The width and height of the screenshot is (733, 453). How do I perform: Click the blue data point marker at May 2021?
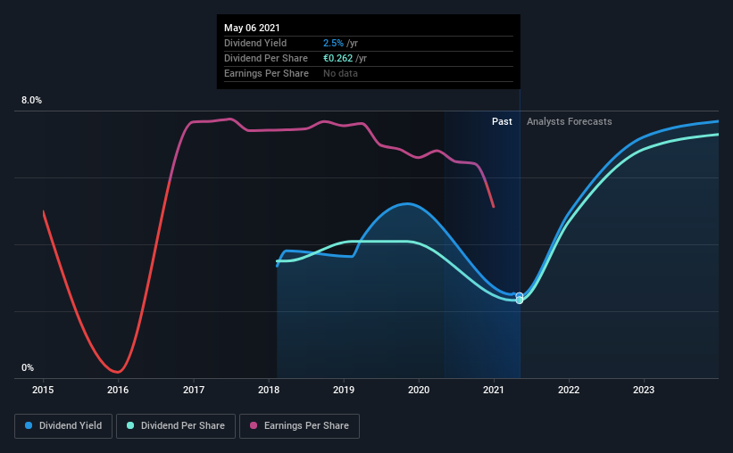pos(520,296)
